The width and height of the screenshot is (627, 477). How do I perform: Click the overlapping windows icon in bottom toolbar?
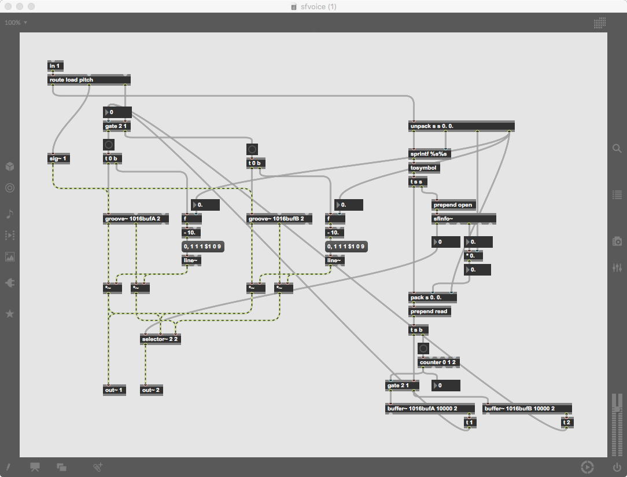click(x=61, y=467)
